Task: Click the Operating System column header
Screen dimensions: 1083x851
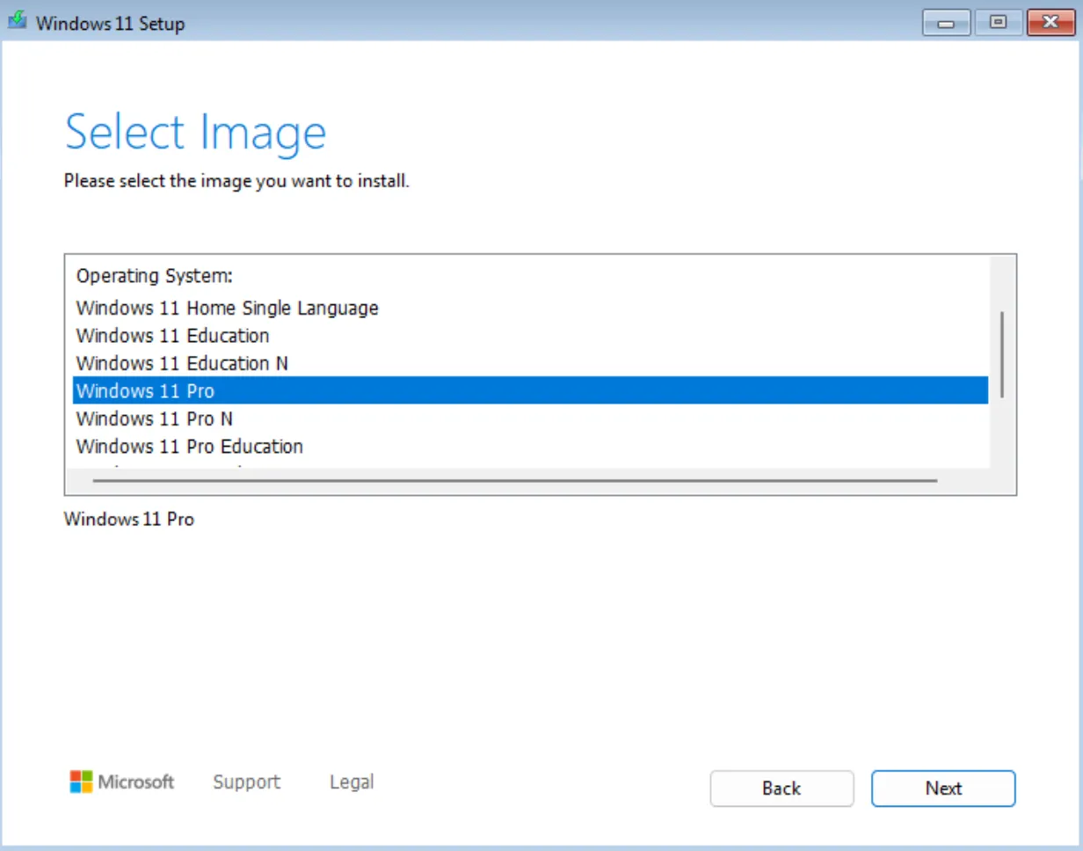Action: [x=154, y=276]
